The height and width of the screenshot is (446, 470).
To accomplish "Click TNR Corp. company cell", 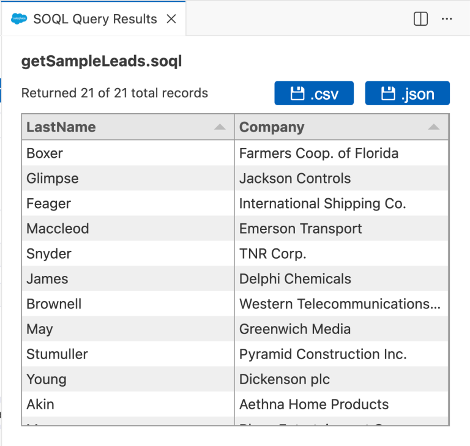I will pos(341,253).
